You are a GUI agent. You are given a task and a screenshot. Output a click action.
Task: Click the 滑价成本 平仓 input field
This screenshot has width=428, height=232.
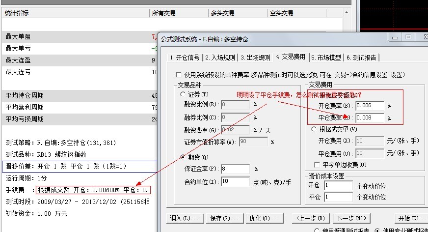tap(338, 197)
